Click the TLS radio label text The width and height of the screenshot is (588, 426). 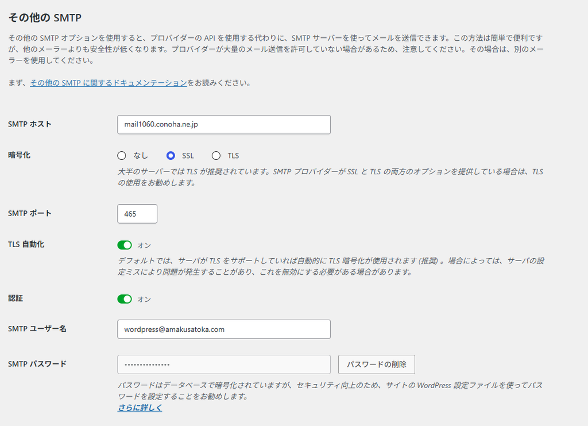233,156
